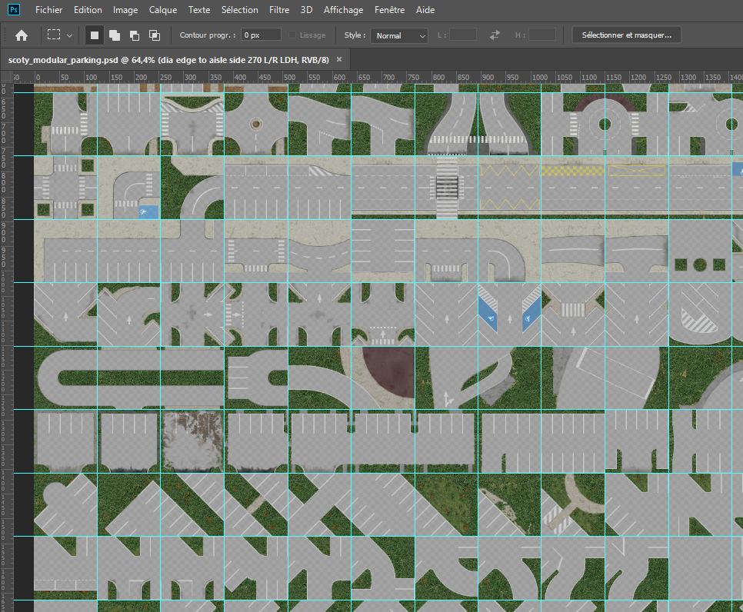Open the Fichier menu
743x612 pixels.
coord(48,10)
